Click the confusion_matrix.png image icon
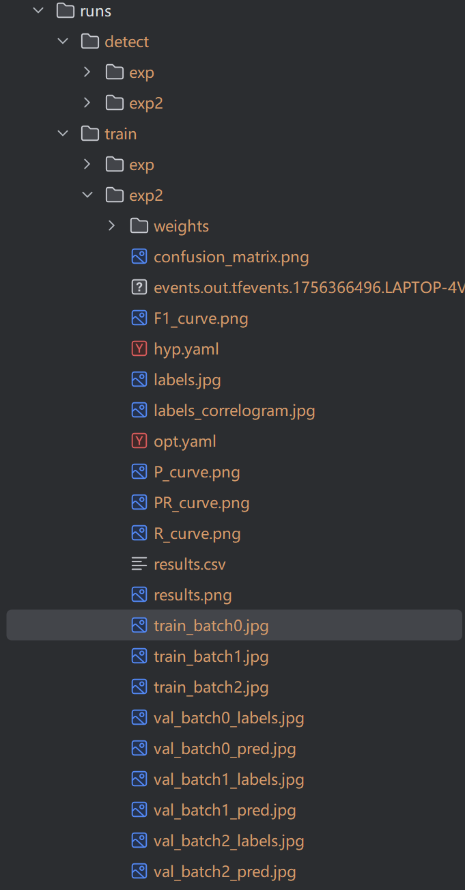This screenshot has height=890, width=465. [x=139, y=257]
